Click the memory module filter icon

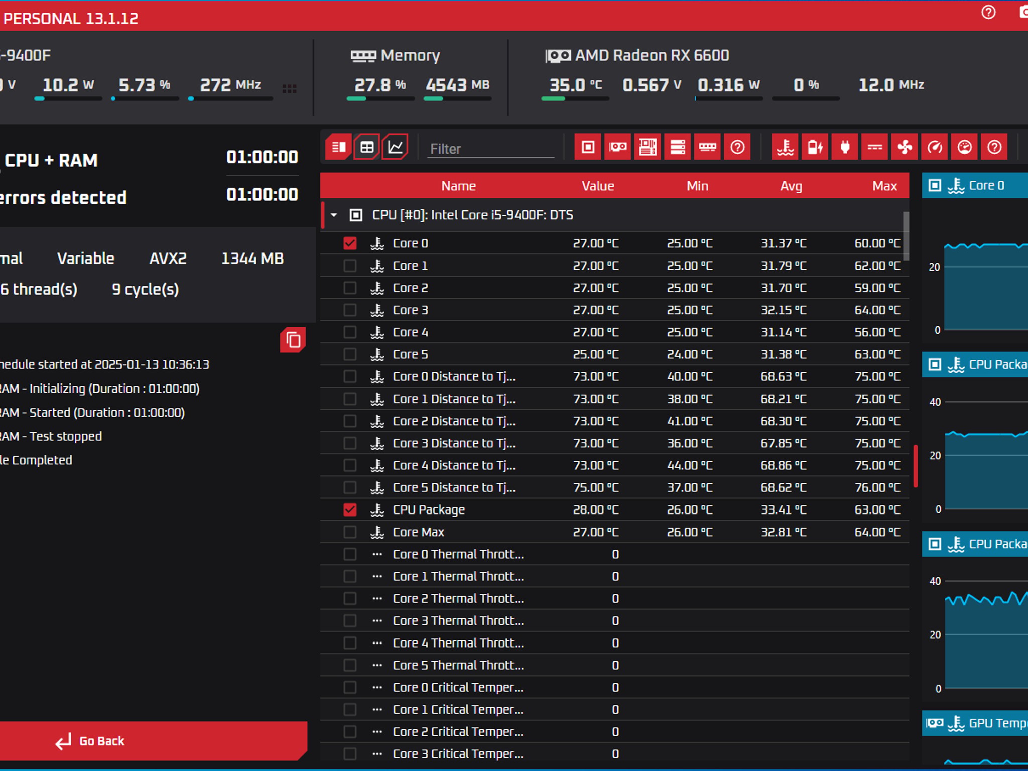click(708, 147)
